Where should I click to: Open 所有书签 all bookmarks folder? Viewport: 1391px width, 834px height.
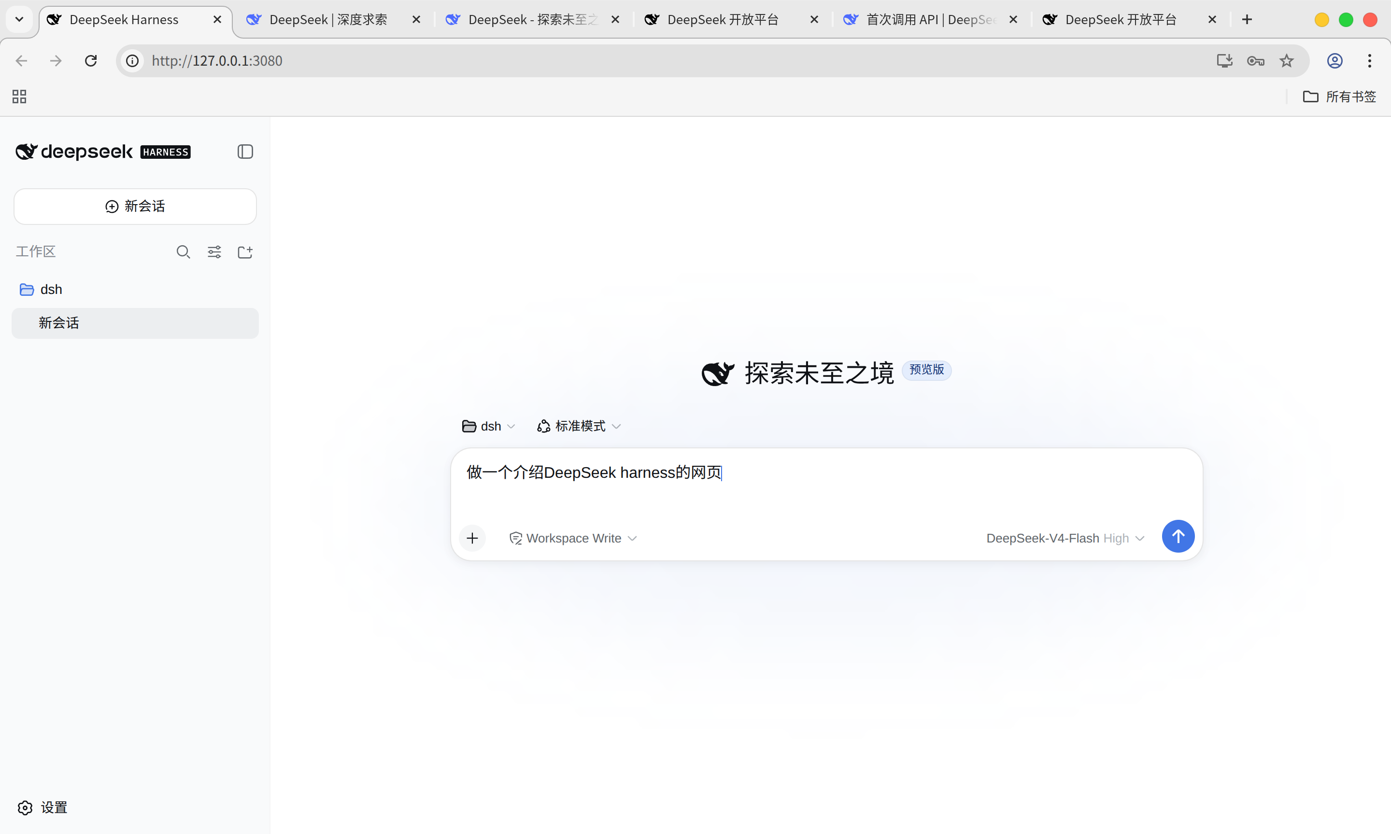coord(1339,97)
